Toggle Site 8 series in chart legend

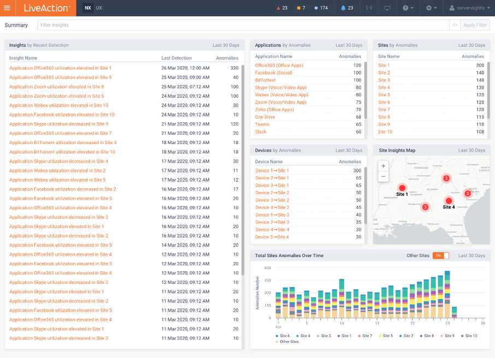pyautogui.click(x=427, y=336)
